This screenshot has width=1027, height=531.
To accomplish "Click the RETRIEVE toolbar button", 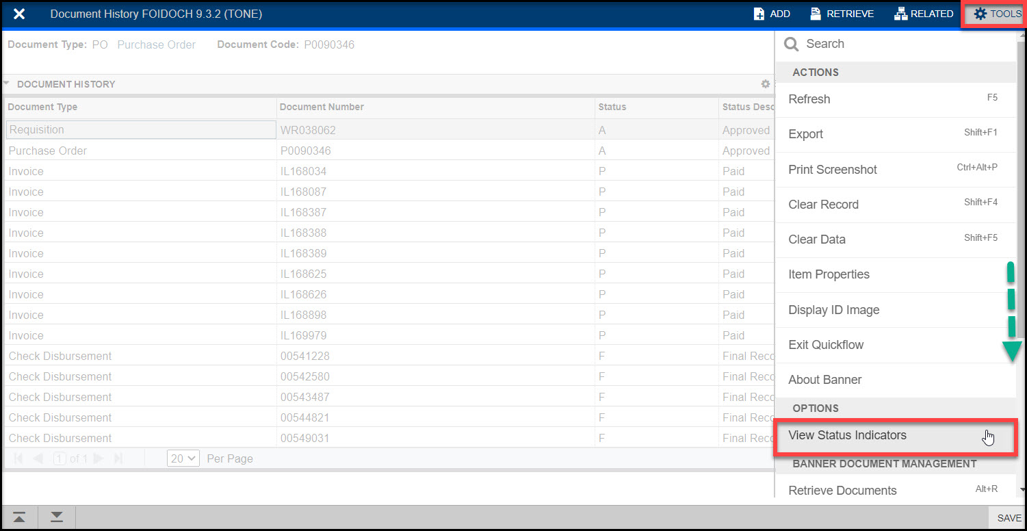I will tap(842, 14).
